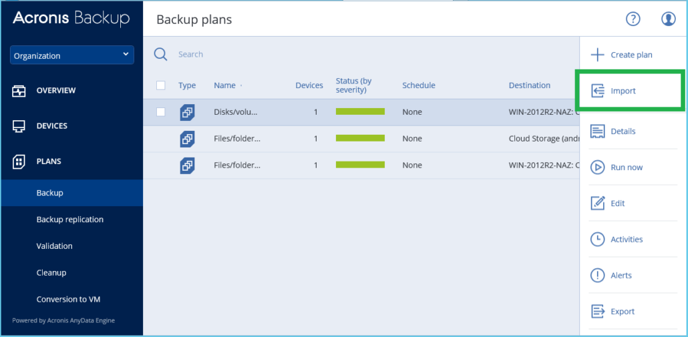Select Backup replication in Plans menu
This screenshot has width=688, height=337.
pos(70,220)
